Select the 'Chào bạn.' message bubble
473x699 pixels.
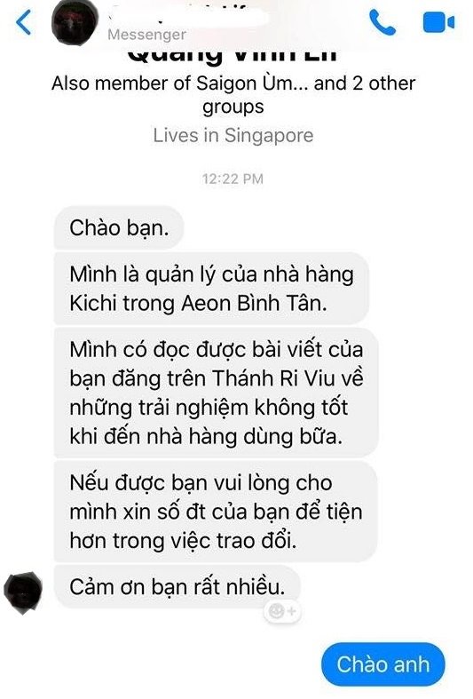coord(119,227)
